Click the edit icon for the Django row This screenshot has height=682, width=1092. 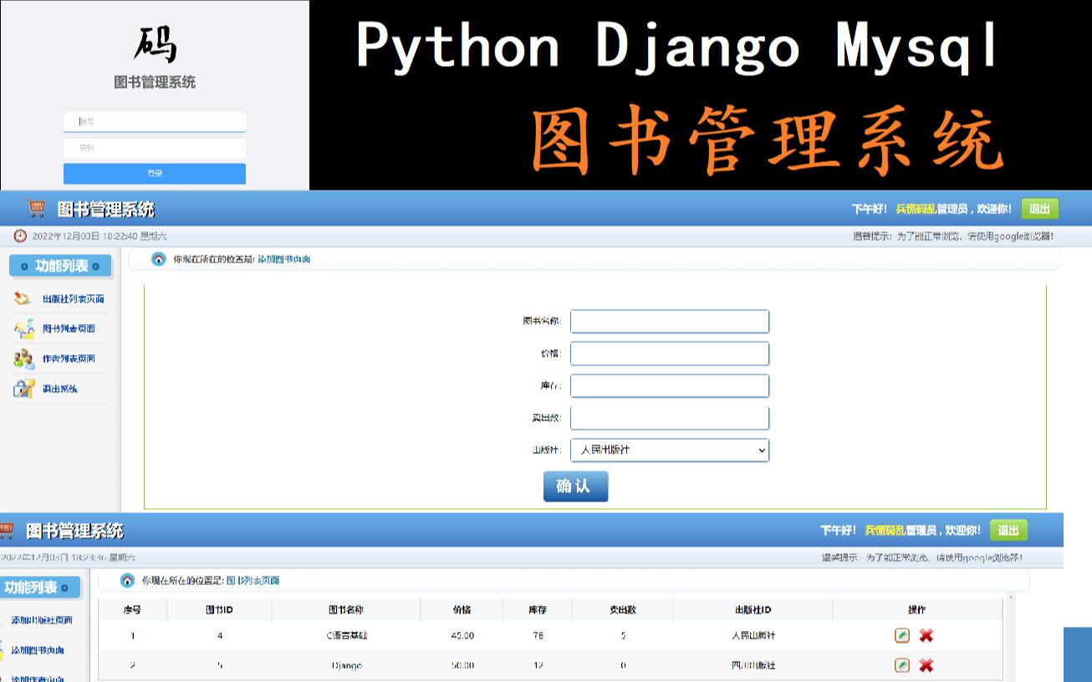pos(901,665)
